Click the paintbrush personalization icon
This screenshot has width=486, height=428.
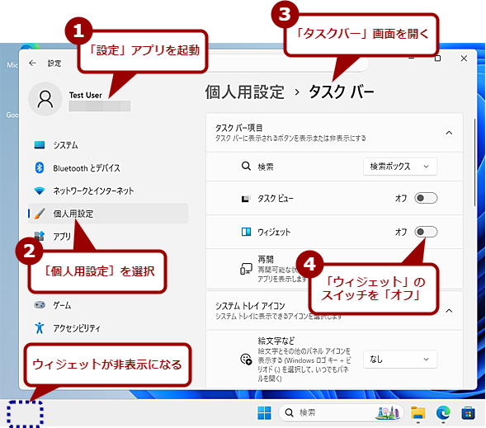(40, 214)
